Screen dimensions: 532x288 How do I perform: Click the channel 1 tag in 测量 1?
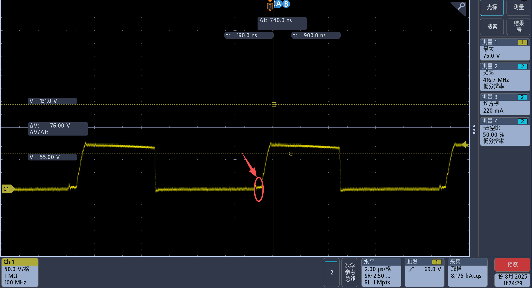tap(523, 42)
